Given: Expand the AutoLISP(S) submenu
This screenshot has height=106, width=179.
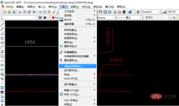Looking at the screenshot, I should (78, 79).
